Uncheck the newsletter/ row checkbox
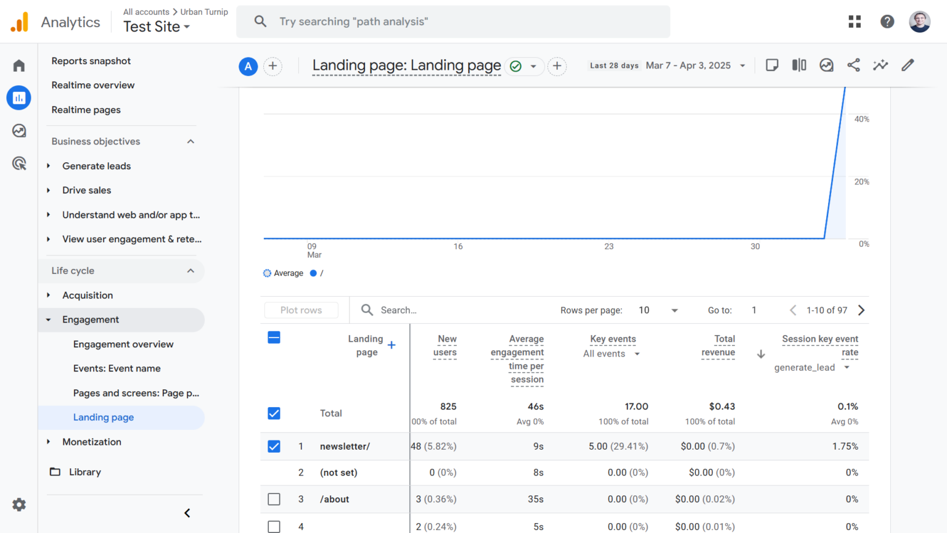 click(x=274, y=446)
